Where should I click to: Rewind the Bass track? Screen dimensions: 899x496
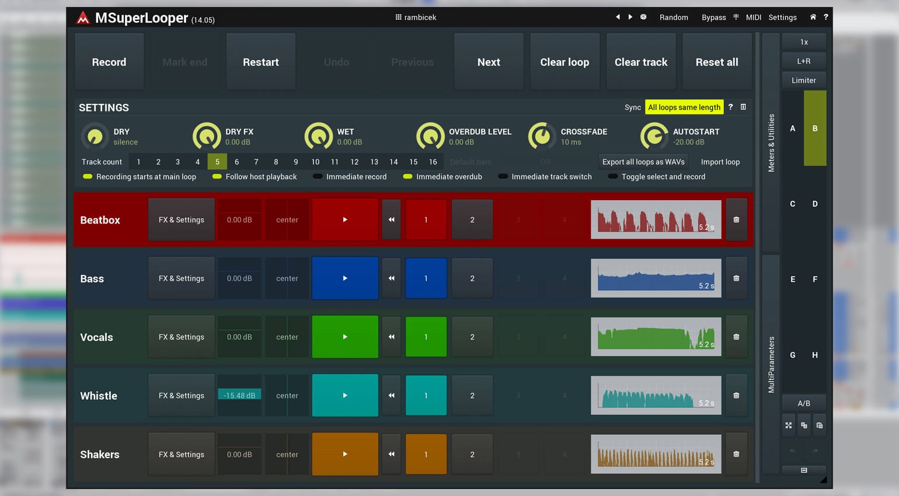point(391,278)
